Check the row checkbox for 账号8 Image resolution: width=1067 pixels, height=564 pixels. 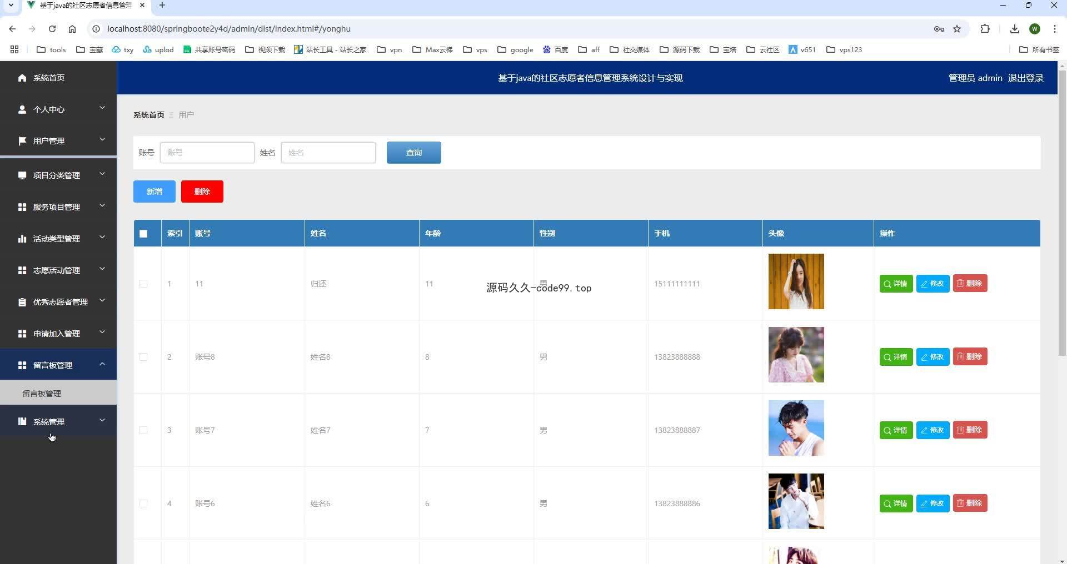[x=143, y=357]
